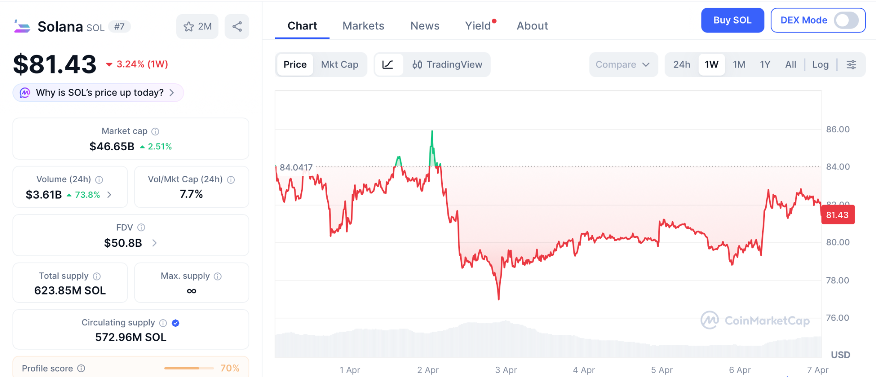Switch chart to Mkt Cap view
Image resolution: width=876 pixels, height=377 pixels.
[x=340, y=64]
